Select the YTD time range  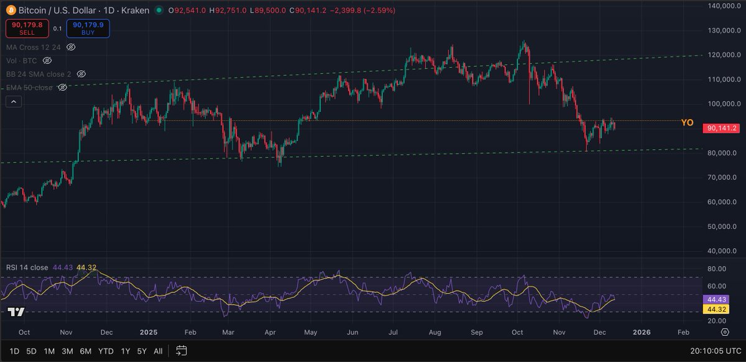point(107,351)
